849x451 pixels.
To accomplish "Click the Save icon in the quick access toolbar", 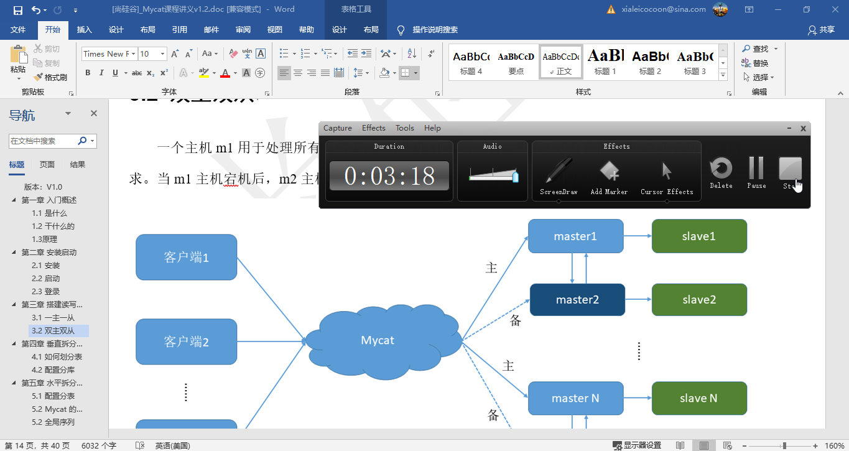I will 17,9.
